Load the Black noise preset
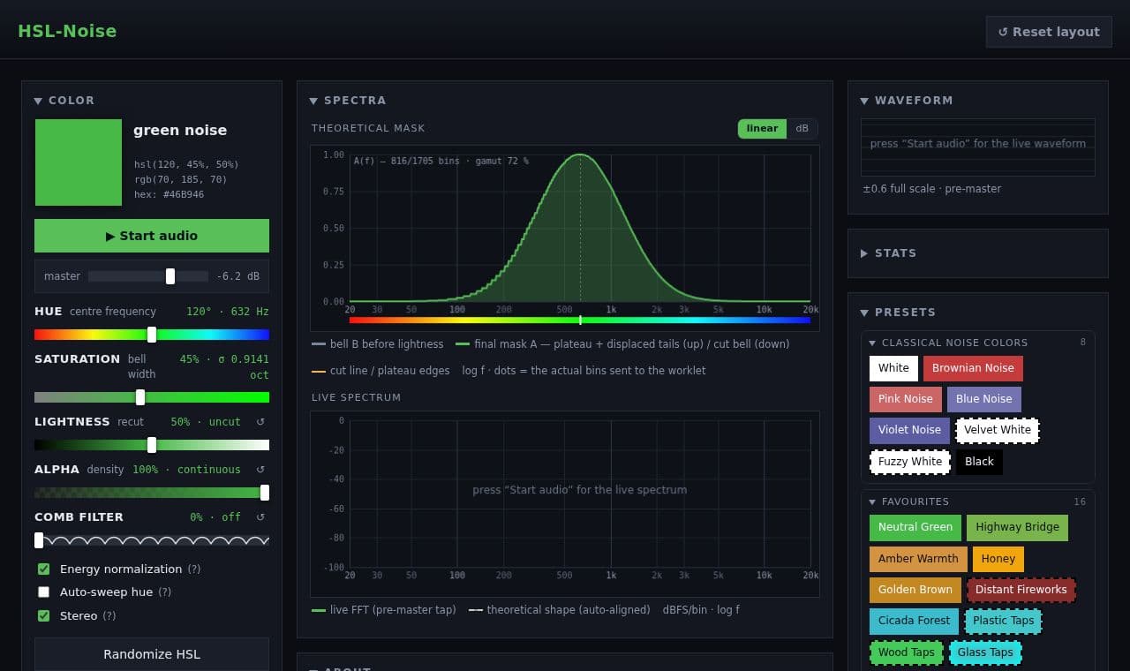The height and width of the screenshot is (671, 1130). [979, 462]
